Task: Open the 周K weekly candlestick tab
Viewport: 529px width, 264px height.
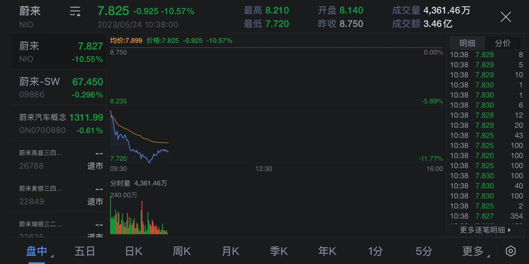Action: [182, 251]
